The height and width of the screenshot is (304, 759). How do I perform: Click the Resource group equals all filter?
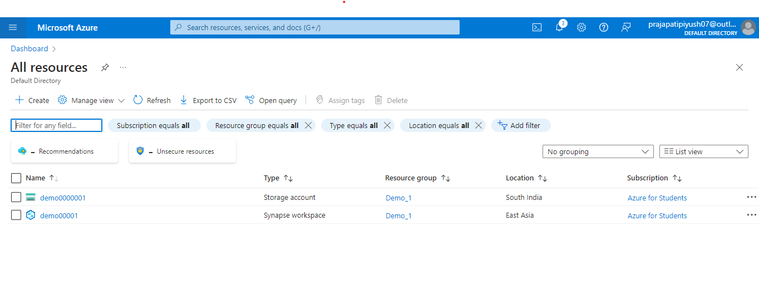click(257, 125)
